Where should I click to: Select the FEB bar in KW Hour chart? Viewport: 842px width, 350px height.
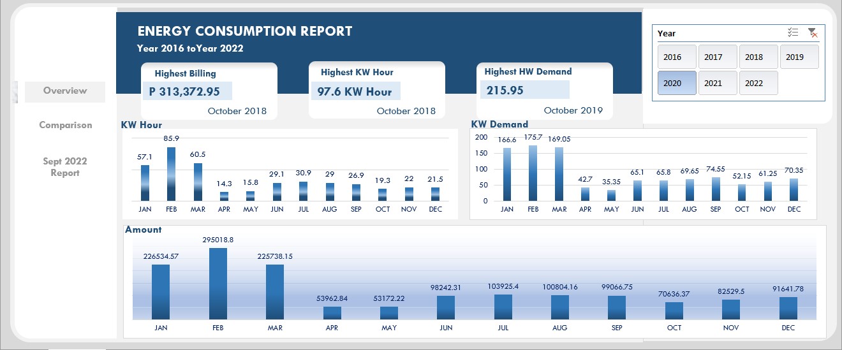click(x=172, y=174)
